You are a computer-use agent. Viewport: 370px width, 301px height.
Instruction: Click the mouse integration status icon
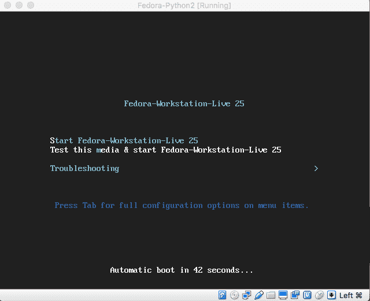319,295
